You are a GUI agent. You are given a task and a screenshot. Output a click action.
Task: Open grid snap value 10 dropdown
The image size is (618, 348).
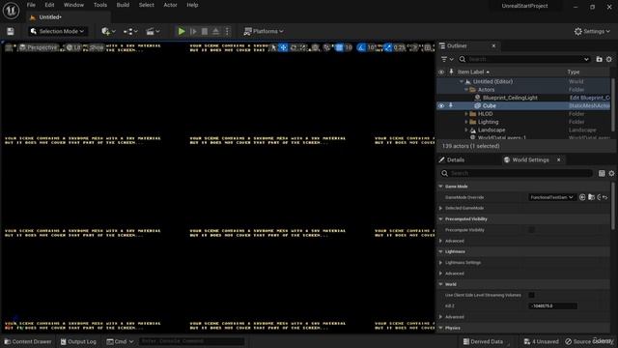click(349, 47)
